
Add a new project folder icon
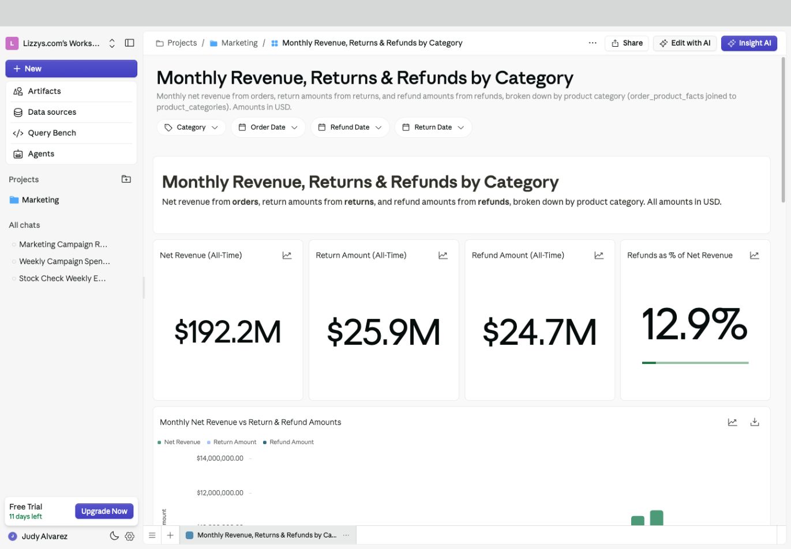(126, 179)
